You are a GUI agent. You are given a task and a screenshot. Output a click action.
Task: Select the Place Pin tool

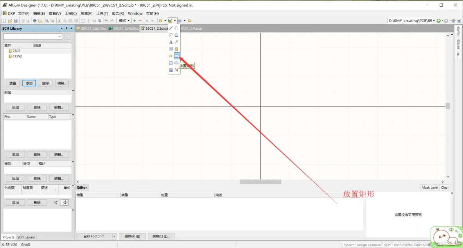[176, 70]
